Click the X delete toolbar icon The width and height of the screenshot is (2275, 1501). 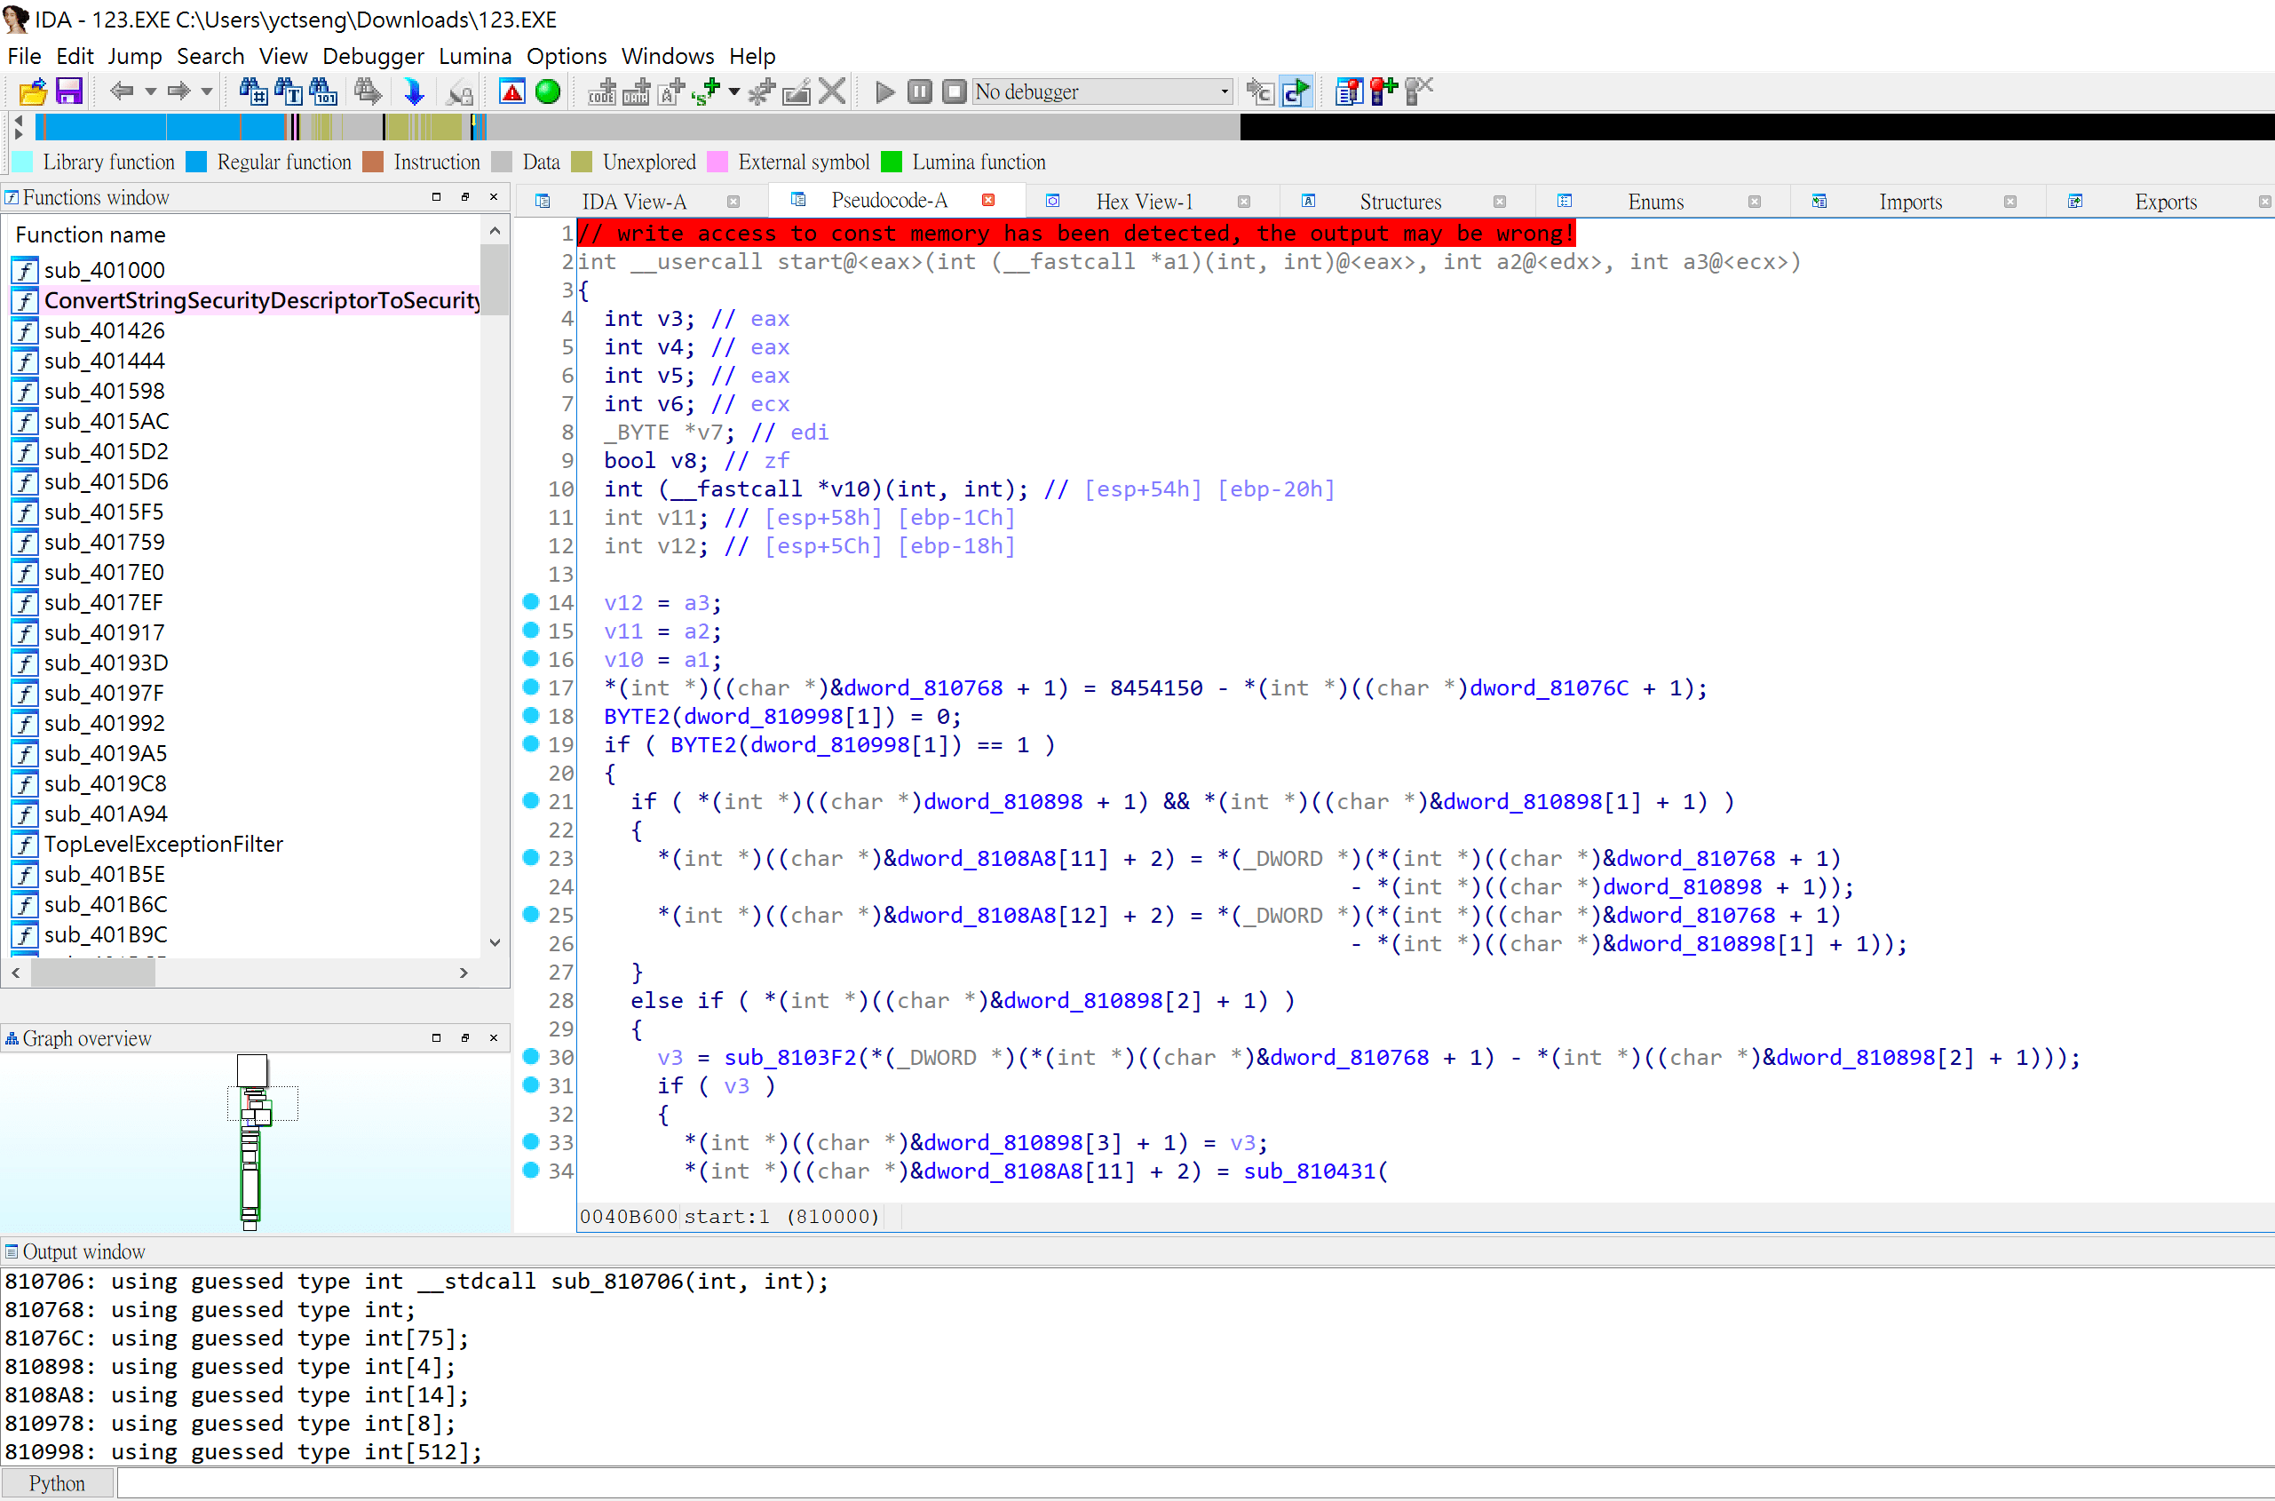(x=833, y=91)
